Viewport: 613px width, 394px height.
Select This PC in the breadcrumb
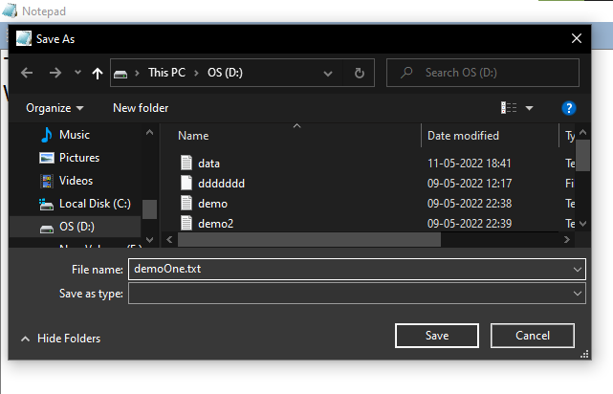click(x=166, y=73)
